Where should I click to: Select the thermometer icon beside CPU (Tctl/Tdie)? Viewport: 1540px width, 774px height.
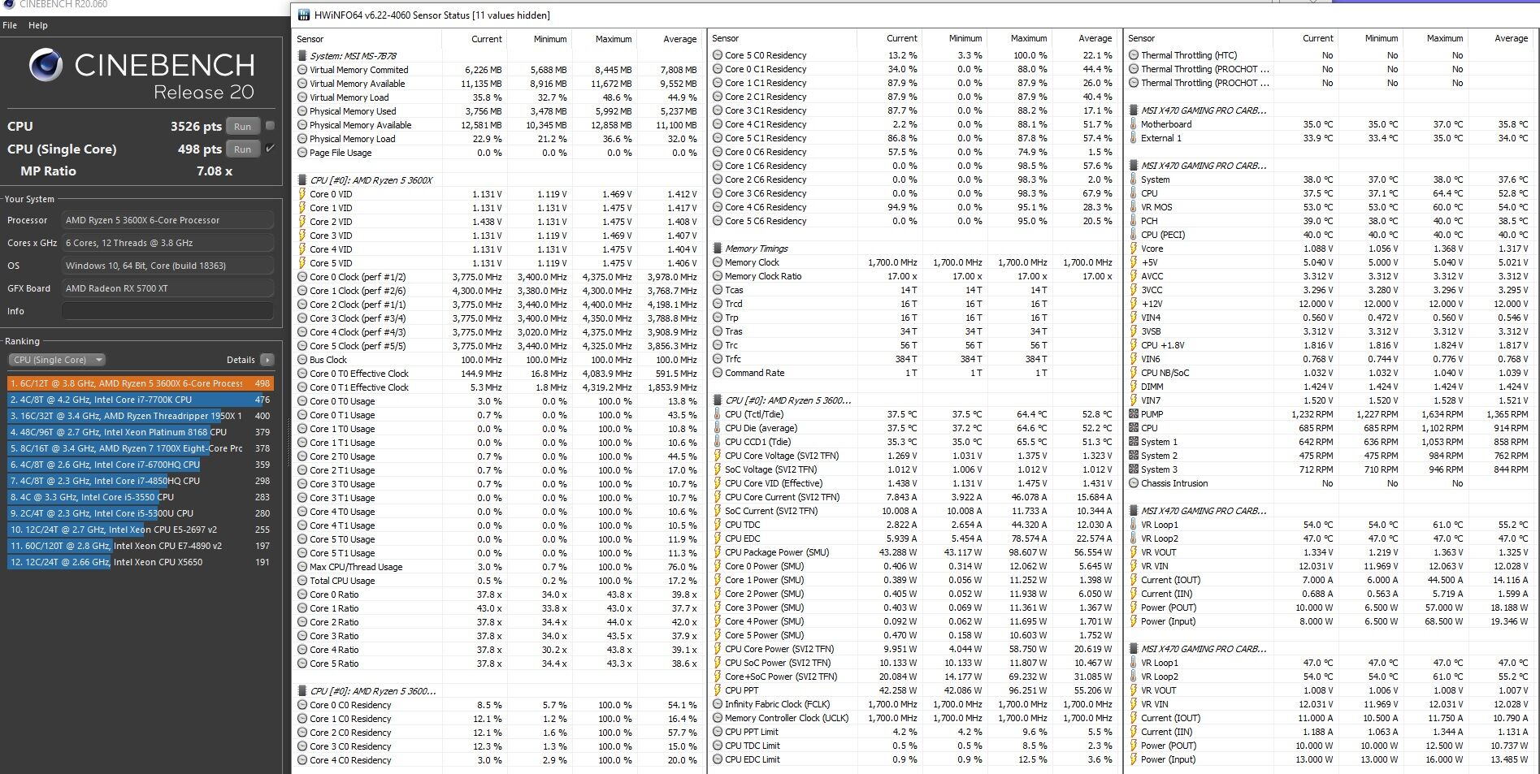[718, 414]
